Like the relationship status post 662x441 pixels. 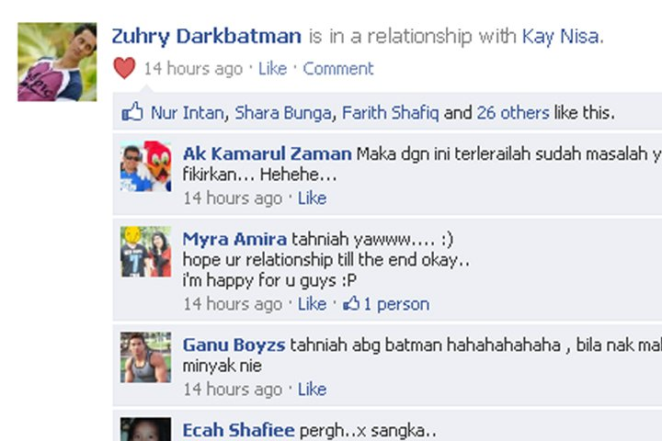click(x=272, y=68)
